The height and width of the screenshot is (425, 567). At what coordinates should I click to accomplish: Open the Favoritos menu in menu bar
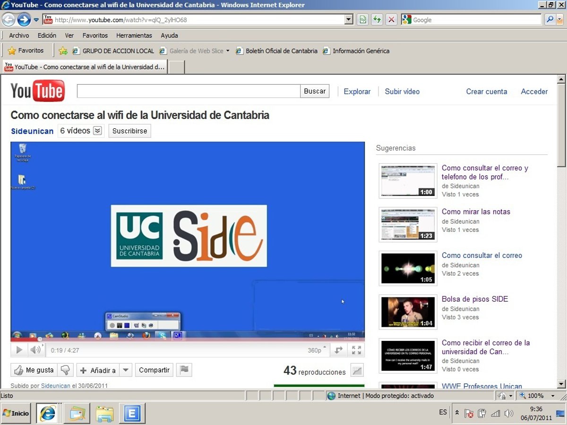[x=95, y=35]
